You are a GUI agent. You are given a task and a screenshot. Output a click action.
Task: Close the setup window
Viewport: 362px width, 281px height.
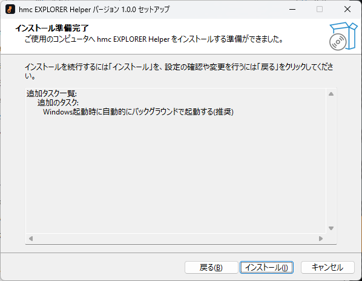(x=347, y=9)
